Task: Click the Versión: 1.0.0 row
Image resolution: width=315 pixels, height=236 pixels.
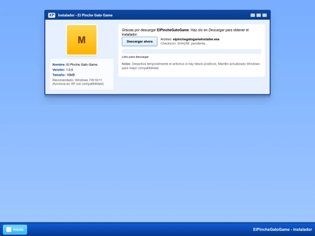Action: click(62, 70)
